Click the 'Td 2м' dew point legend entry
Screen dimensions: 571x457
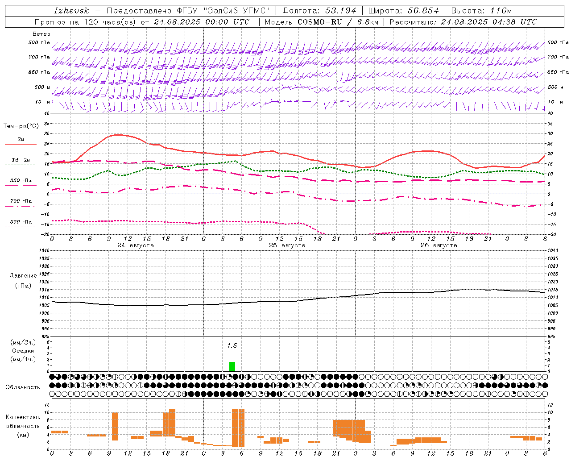click(x=21, y=160)
